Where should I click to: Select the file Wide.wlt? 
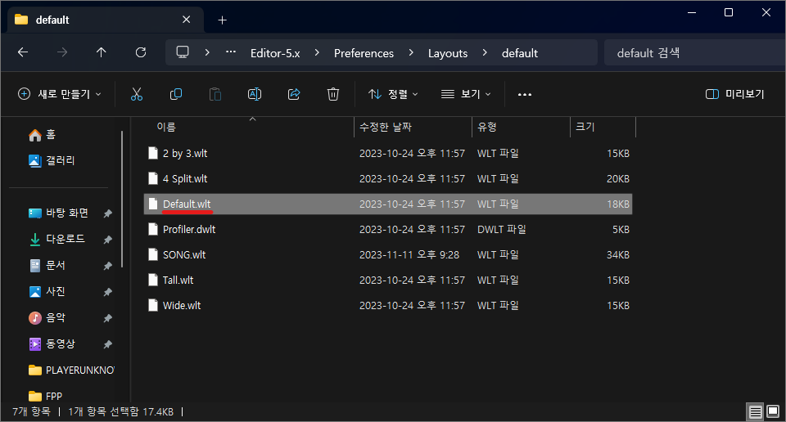[x=388, y=305]
